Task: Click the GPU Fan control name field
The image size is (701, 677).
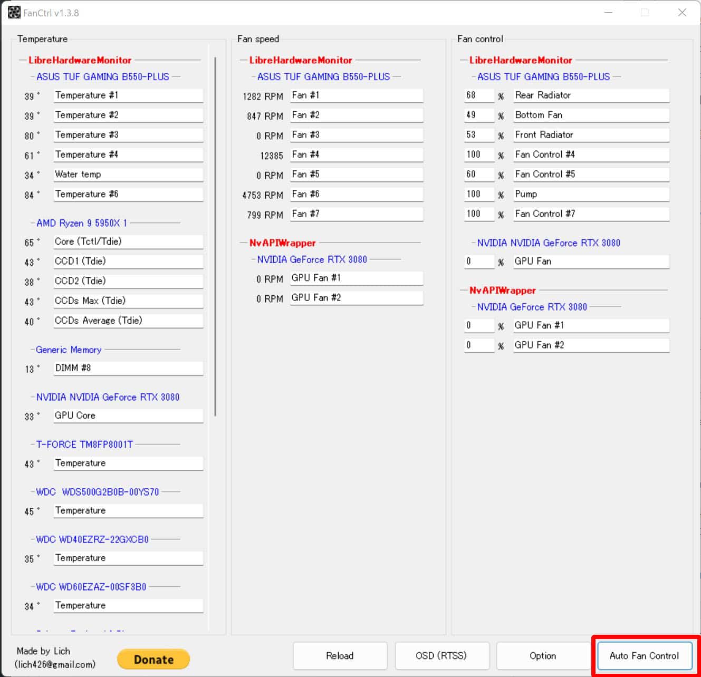Action: click(x=591, y=262)
